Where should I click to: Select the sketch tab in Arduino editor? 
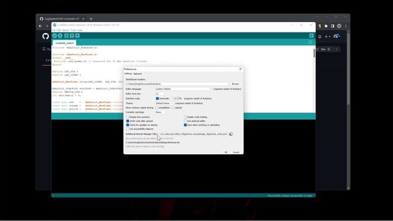[x=64, y=43]
